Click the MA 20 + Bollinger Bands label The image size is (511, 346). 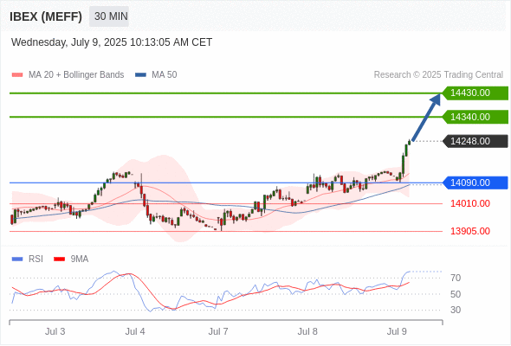point(76,75)
